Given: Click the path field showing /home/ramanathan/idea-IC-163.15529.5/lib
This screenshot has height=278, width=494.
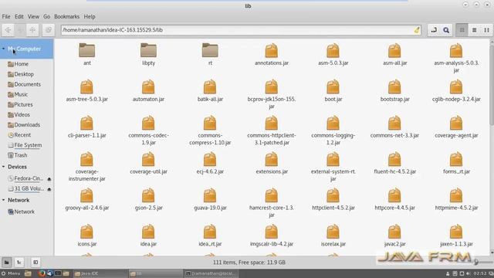Looking at the screenshot, I should 241,30.
